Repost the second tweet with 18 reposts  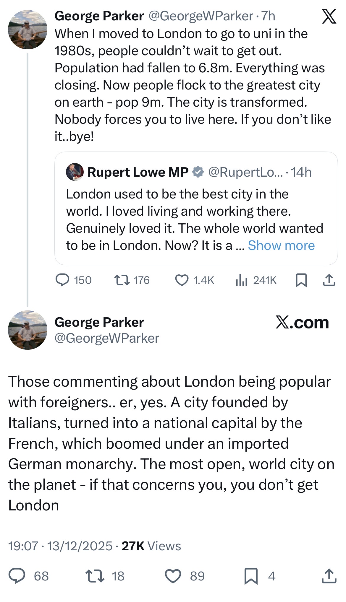click(x=95, y=576)
